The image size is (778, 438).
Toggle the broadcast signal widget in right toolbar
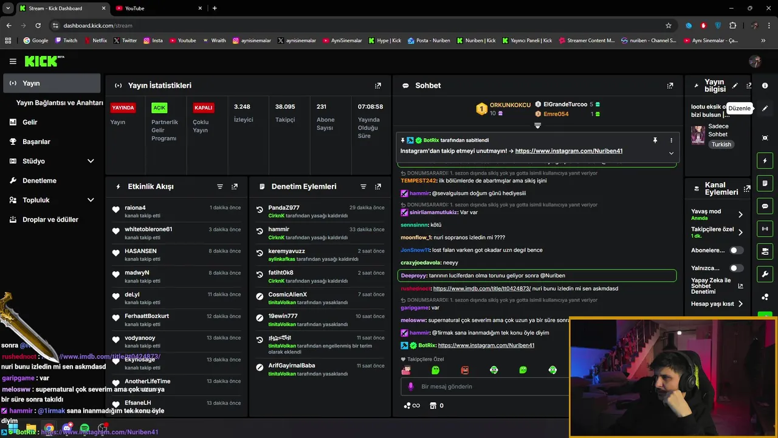coord(765,229)
